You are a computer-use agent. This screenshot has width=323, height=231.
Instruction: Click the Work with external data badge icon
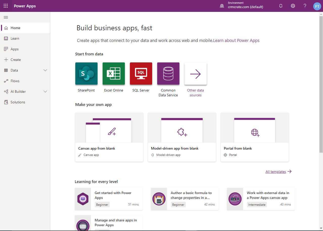click(235, 199)
